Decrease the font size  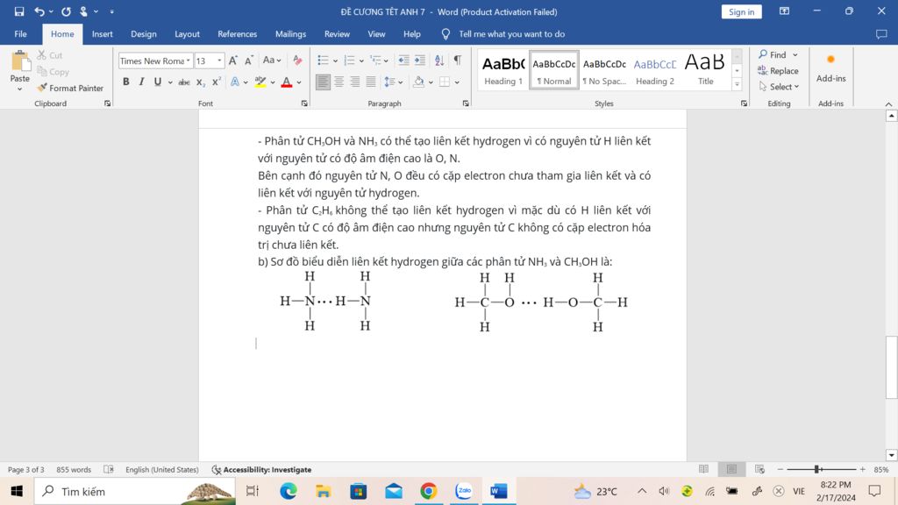pyautogui.click(x=248, y=60)
